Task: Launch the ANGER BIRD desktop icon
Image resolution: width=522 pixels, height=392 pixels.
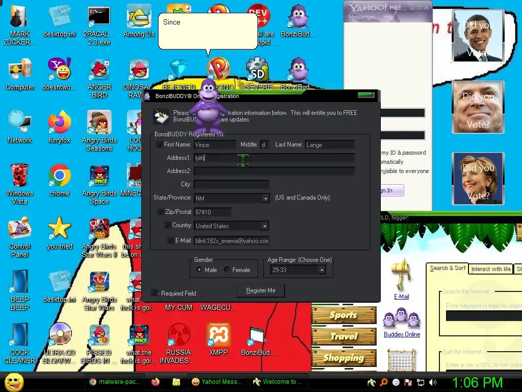Action: pyautogui.click(x=99, y=78)
